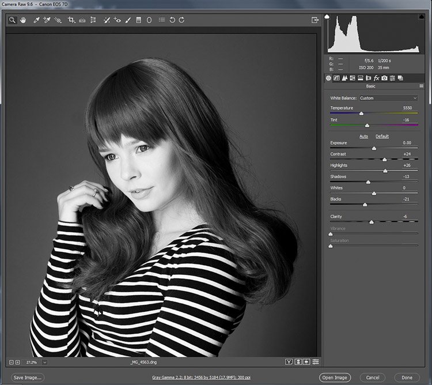This screenshot has width=432, height=385.
Task: Select the Adjustment Brush tool
Action: [128, 20]
